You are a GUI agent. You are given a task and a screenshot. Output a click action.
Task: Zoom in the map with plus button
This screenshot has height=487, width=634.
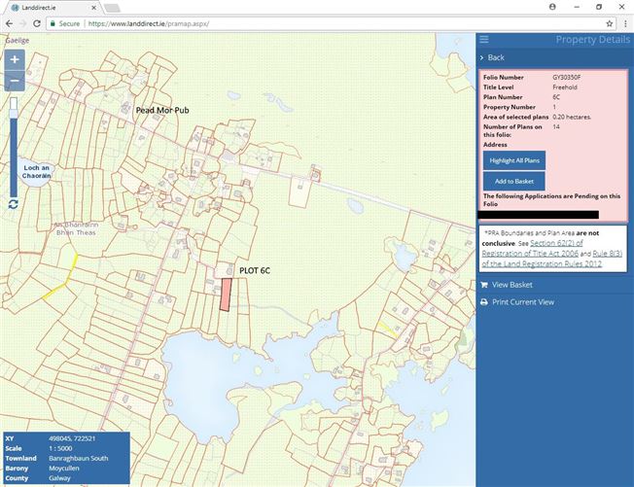(15, 60)
